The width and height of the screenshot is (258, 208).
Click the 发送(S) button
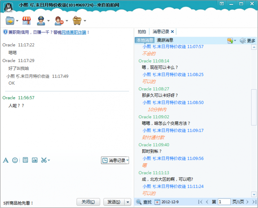pyautogui.click(x=114, y=202)
